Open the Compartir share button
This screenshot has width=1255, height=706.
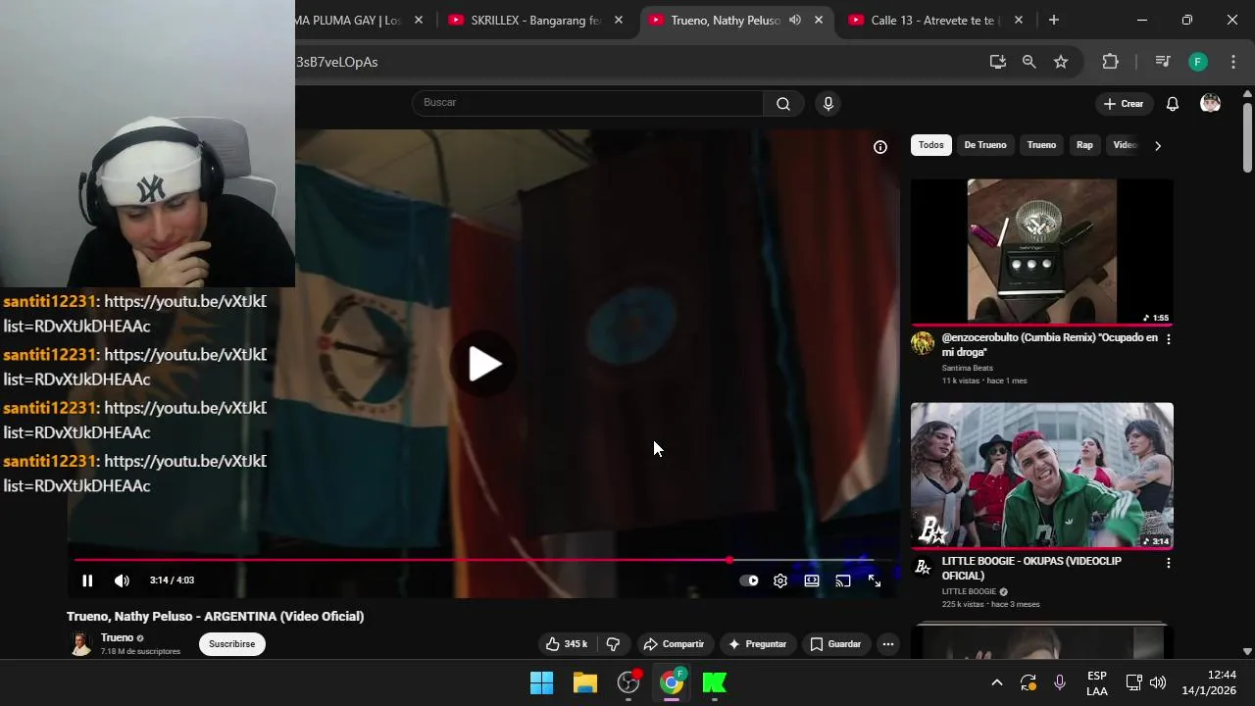point(674,644)
